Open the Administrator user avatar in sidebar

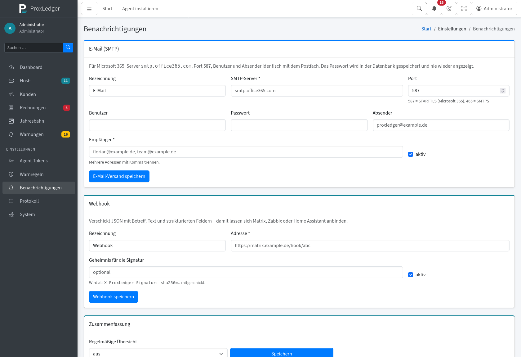click(x=10, y=28)
